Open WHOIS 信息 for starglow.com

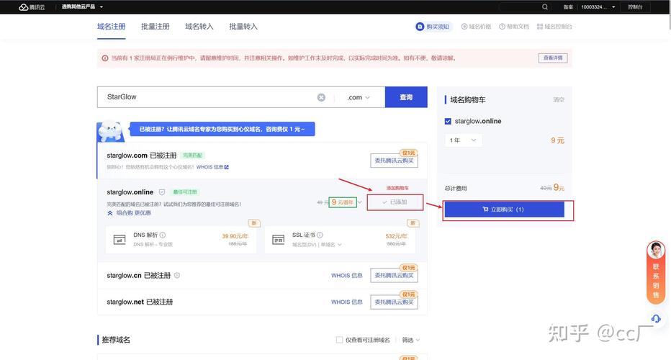[210, 167]
